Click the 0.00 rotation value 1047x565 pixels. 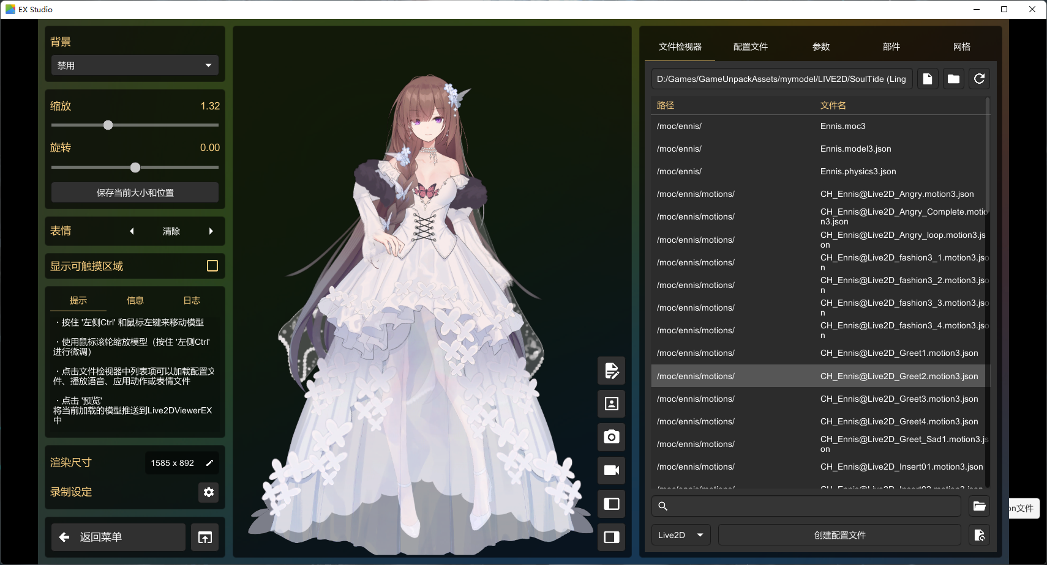coord(210,147)
